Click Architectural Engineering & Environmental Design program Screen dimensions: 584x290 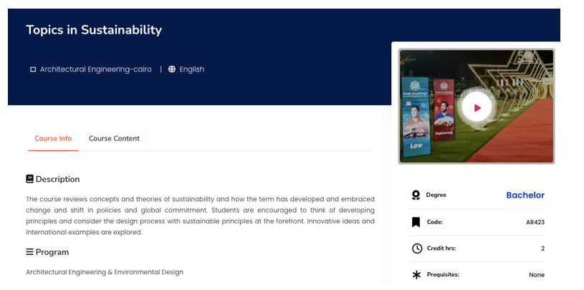coord(105,272)
